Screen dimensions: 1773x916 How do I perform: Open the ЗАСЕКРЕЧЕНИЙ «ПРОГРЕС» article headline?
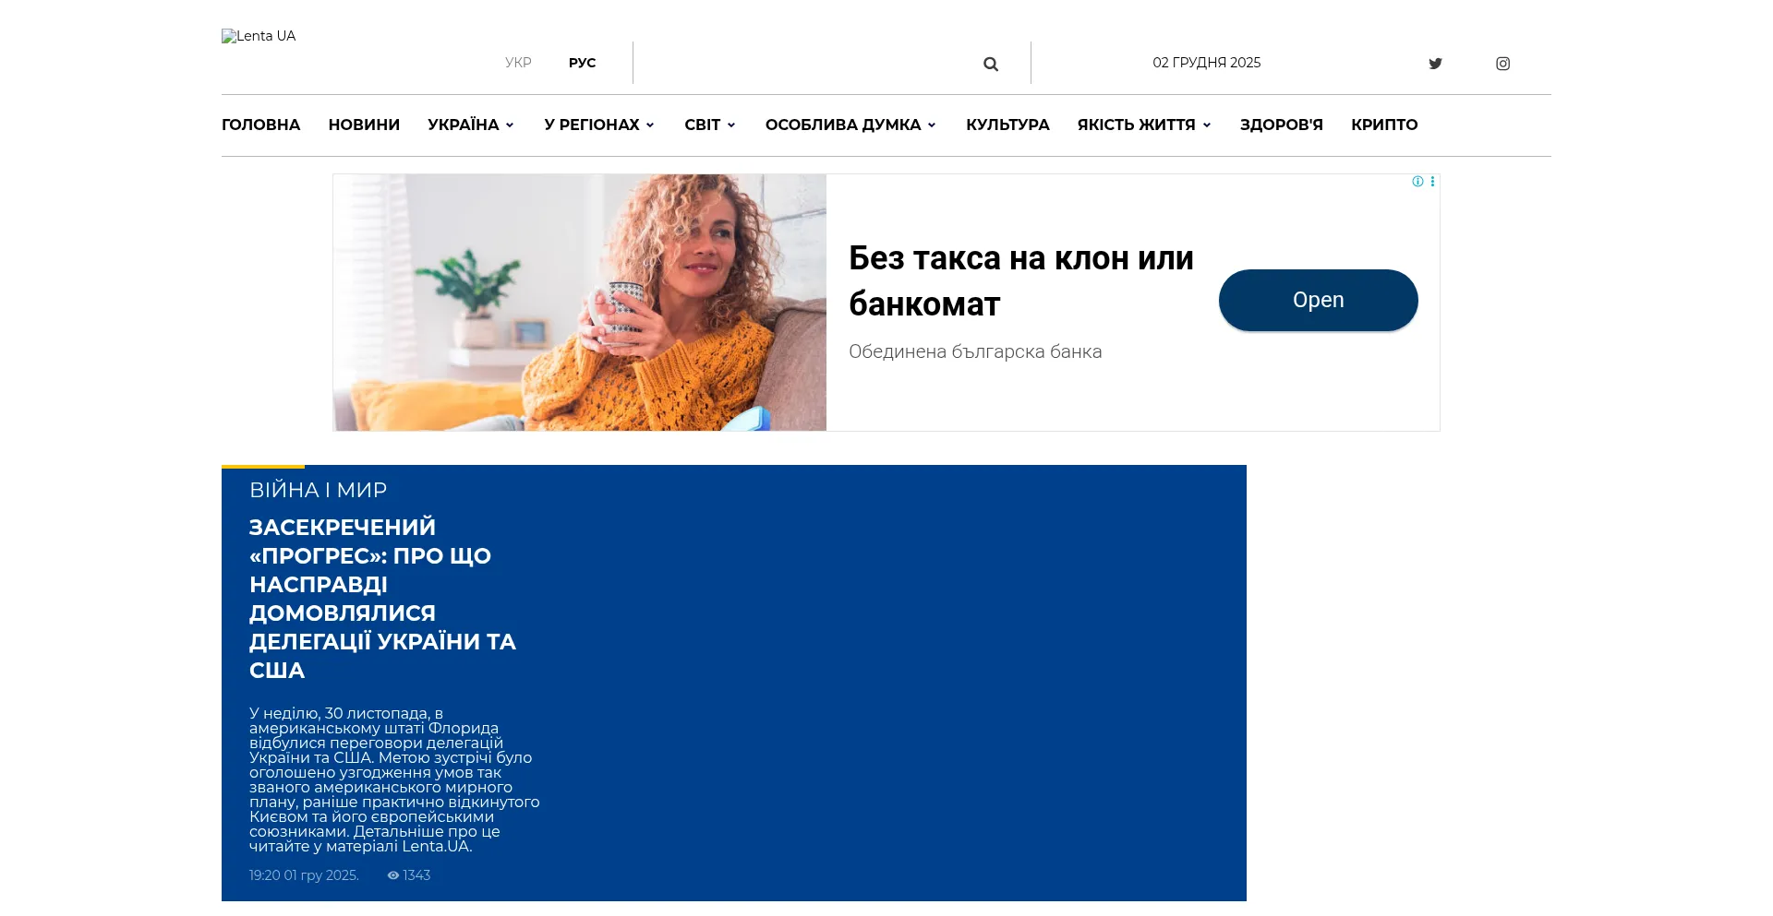click(x=382, y=599)
